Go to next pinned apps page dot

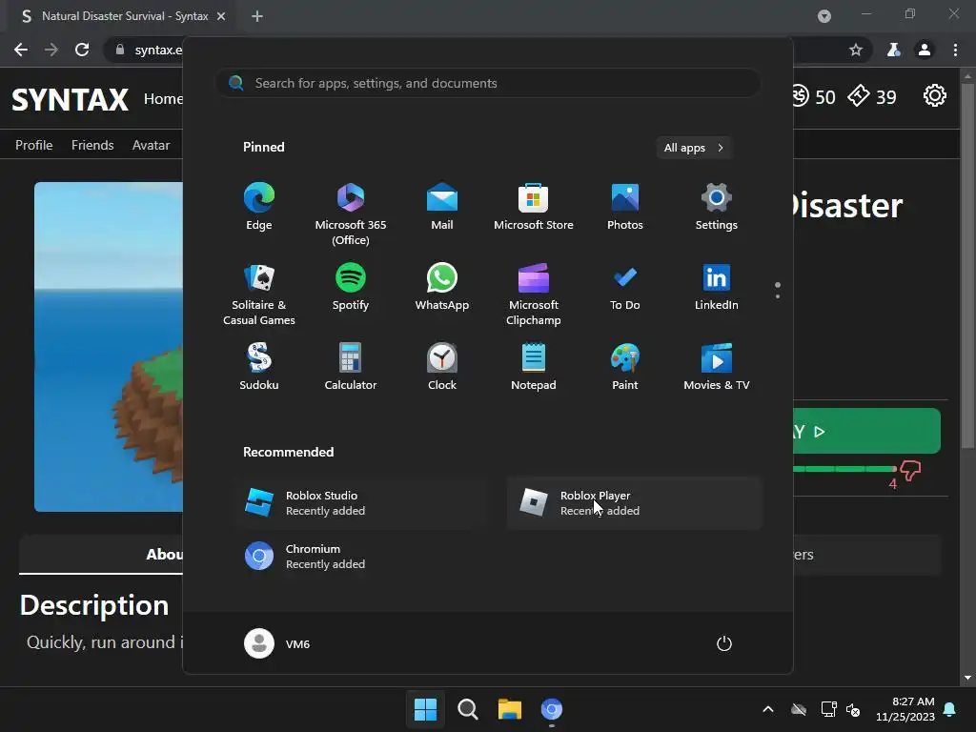(x=778, y=296)
